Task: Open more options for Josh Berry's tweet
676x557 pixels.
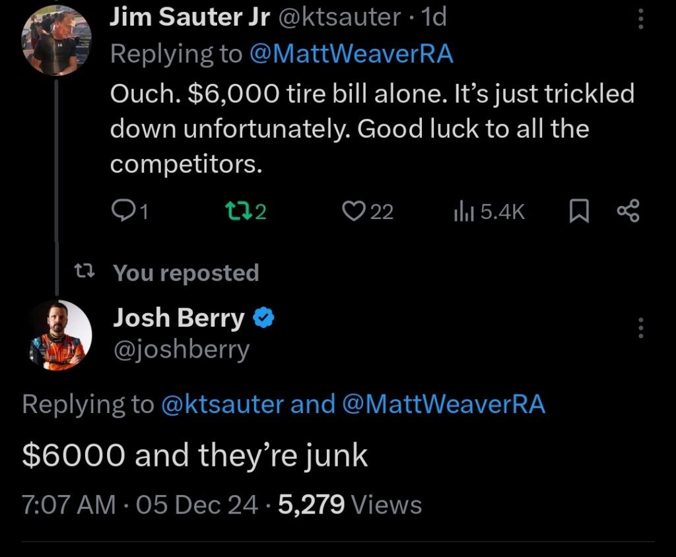Action: 639,327
